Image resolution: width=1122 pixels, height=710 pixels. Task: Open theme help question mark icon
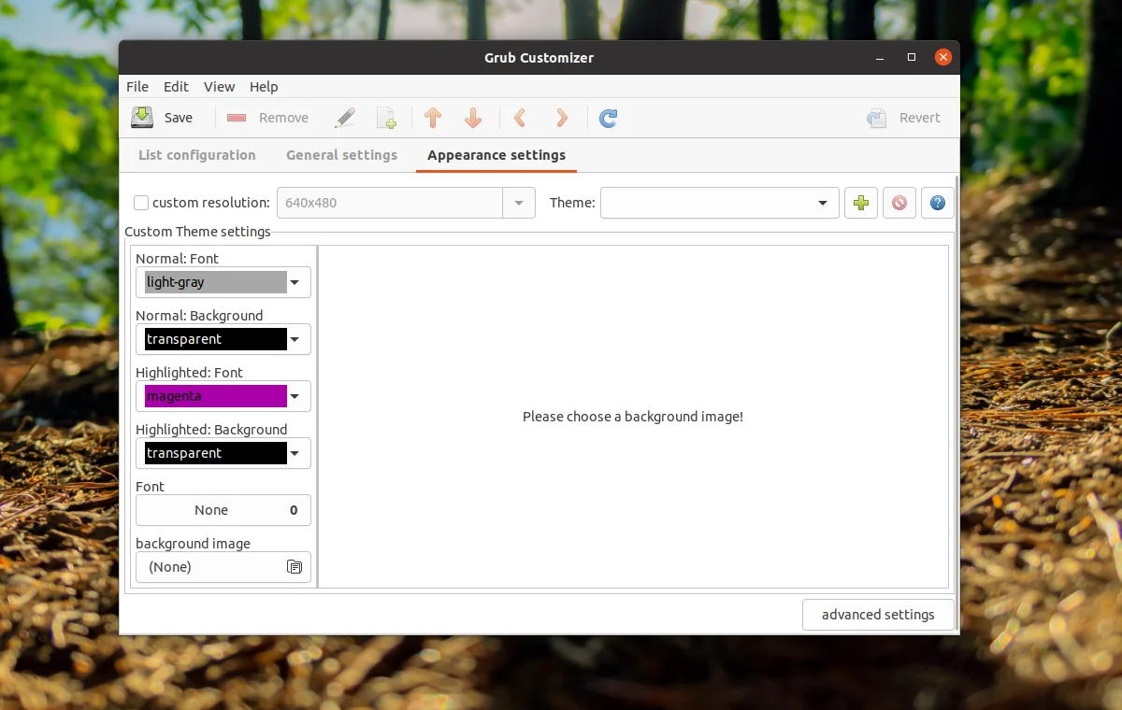coord(938,203)
